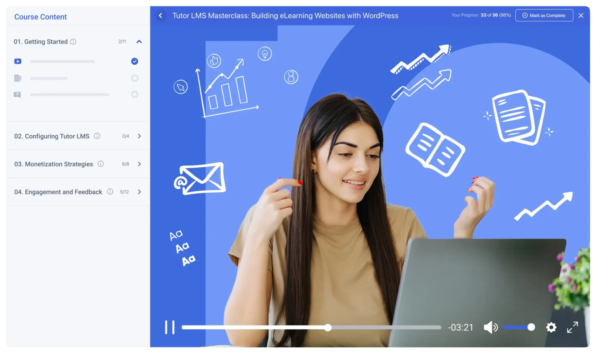Viewport: 596px width, 353px height.
Task: Toggle the quiz item circle in Getting Started
Action: pyautogui.click(x=134, y=94)
